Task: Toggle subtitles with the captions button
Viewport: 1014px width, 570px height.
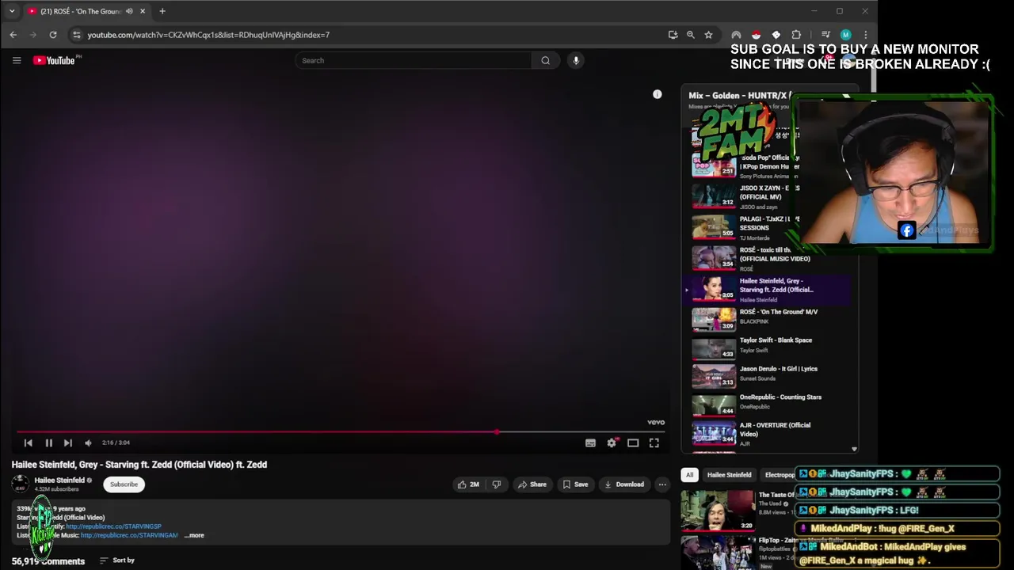Action: pos(590,443)
